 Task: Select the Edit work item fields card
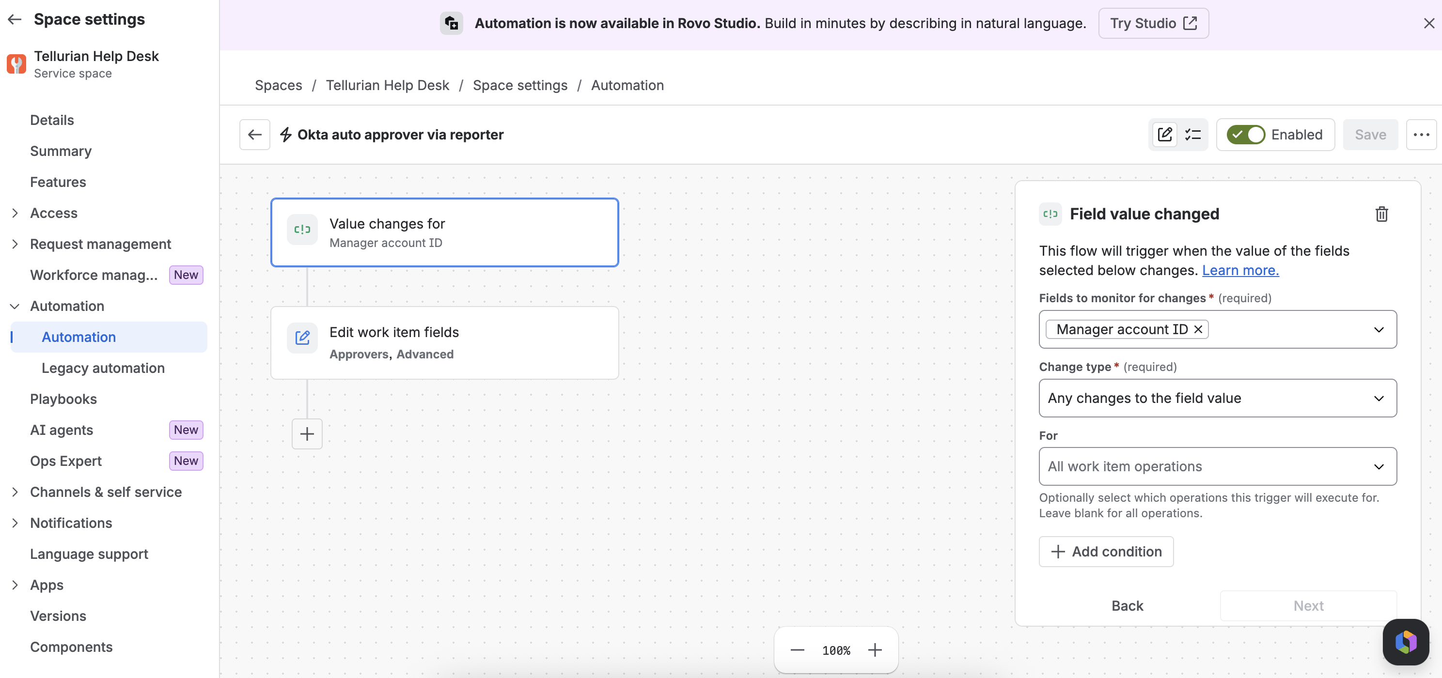[444, 342]
